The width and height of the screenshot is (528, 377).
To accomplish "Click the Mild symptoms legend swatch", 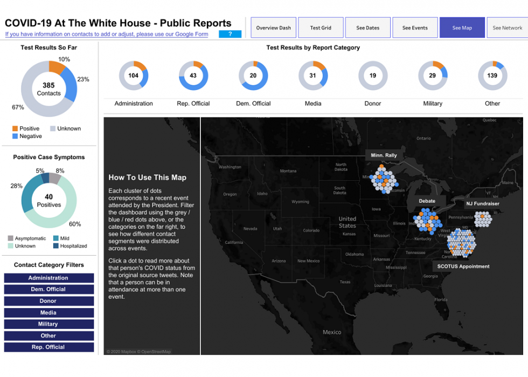I will pyautogui.click(x=56, y=238).
